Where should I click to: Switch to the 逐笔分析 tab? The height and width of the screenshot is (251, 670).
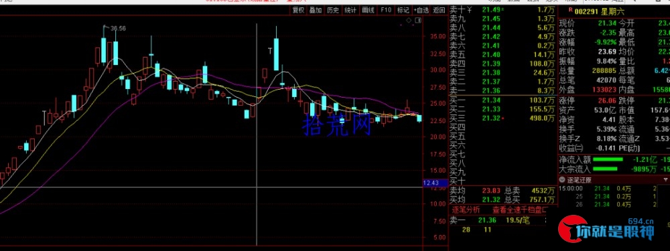point(466,210)
